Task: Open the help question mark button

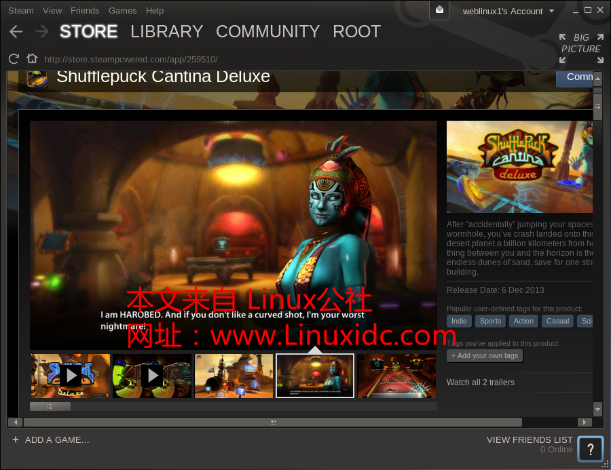Action: 591,449
